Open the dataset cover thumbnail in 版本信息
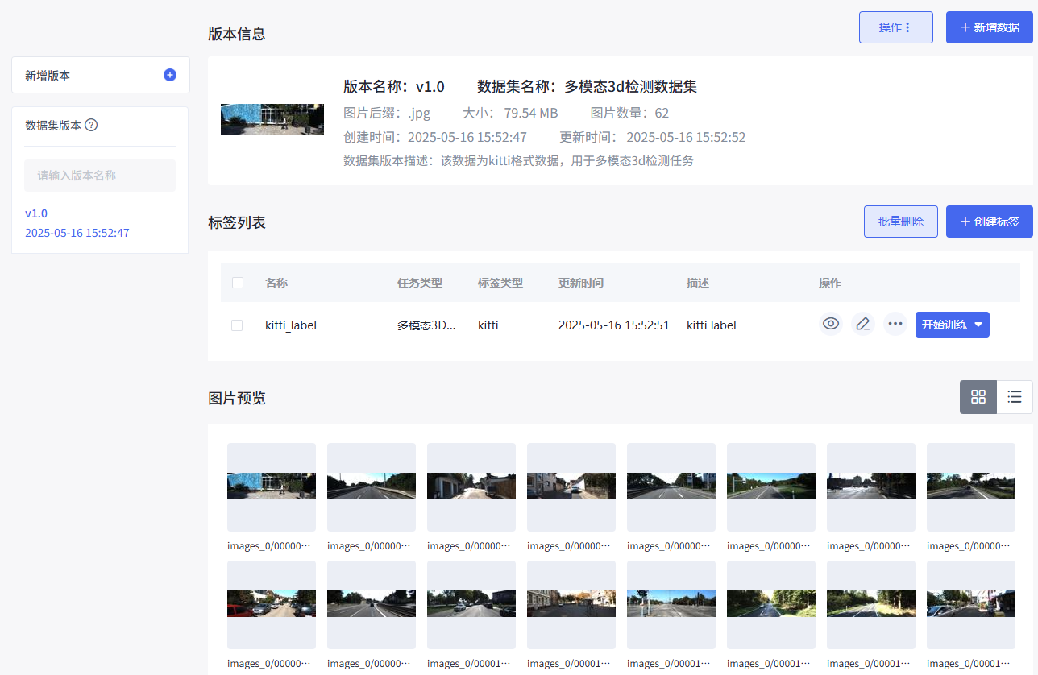The image size is (1038, 675). coord(272,119)
